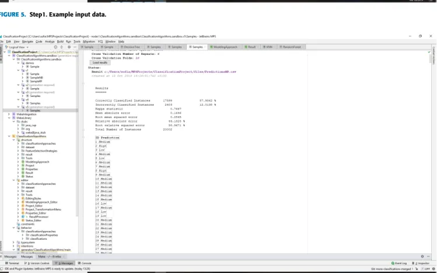Open the Help menu
437x273 pixels.
click(x=121, y=41)
